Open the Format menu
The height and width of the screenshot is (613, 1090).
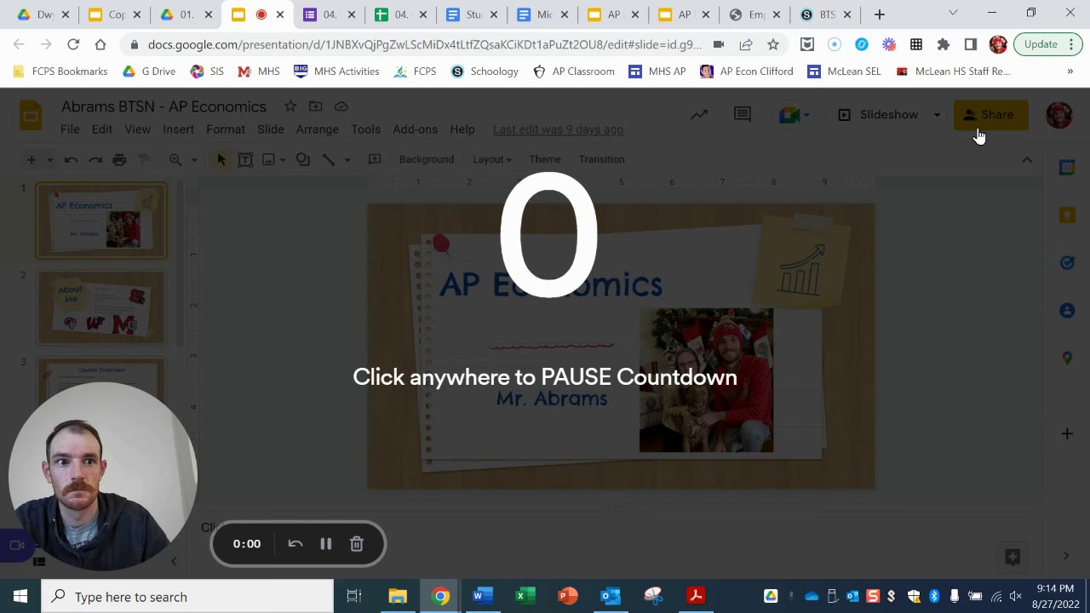226,129
